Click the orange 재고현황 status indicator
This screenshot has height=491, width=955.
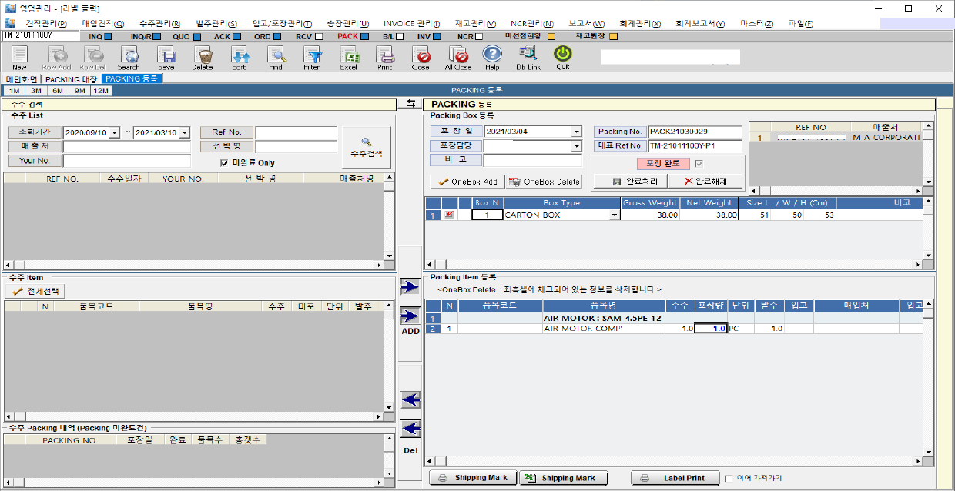click(x=613, y=36)
